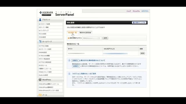186x104 pixels.
Task: Go to トップ link in header
Action: pyautogui.click(x=128, y=11)
